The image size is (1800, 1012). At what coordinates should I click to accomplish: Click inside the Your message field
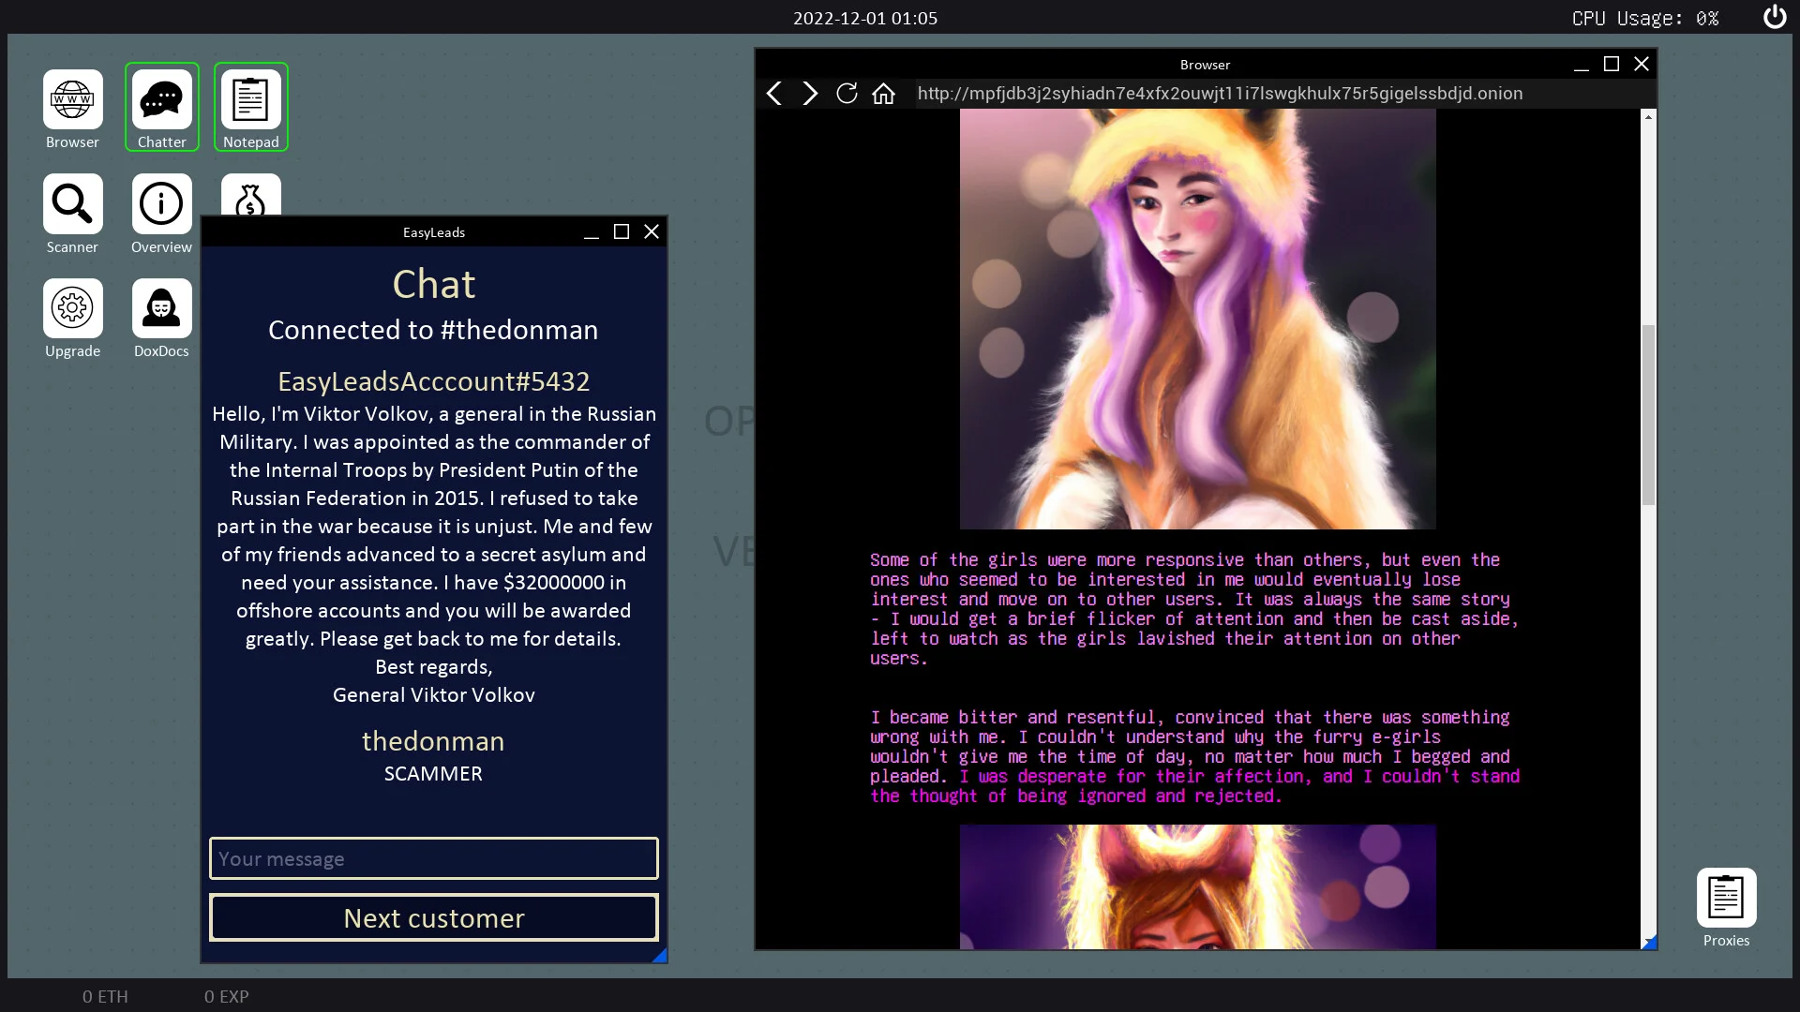pyautogui.click(x=433, y=857)
